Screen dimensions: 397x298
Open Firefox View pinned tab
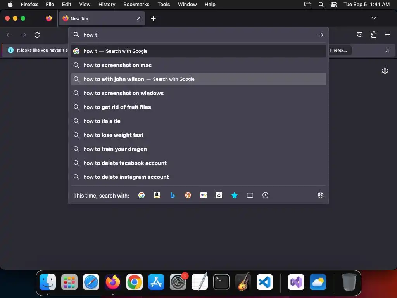pyautogui.click(x=49, y=18)
